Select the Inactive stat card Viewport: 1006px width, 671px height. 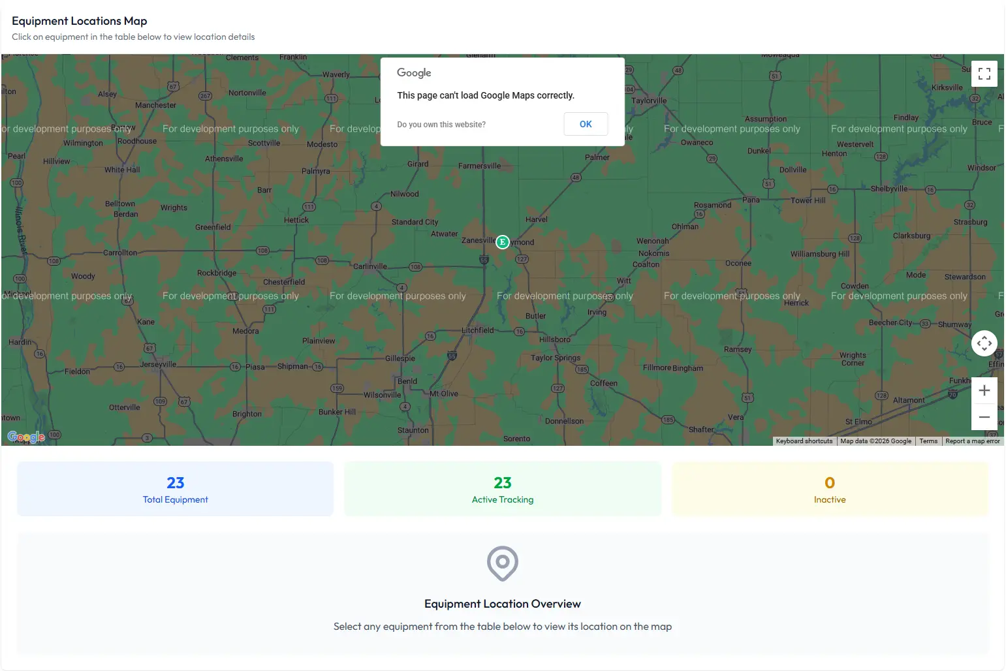[829, 489]
